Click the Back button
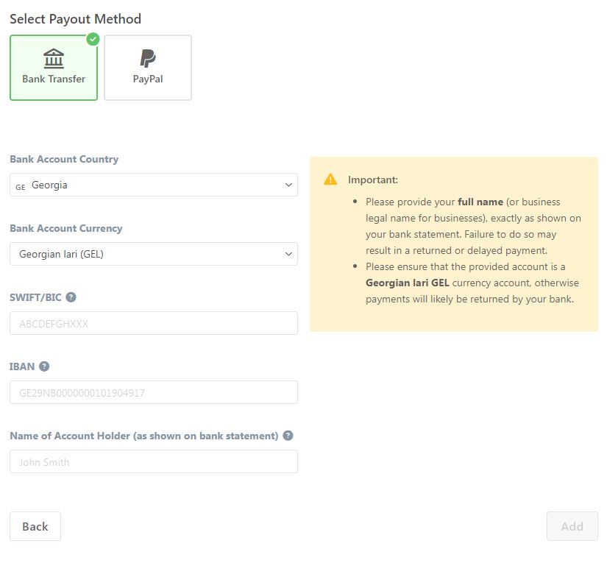The image size is (607, 574). point(35,526)
